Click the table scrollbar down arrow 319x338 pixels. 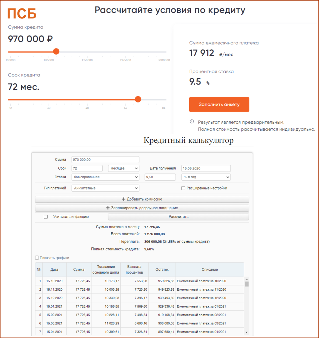pos(247,332)
